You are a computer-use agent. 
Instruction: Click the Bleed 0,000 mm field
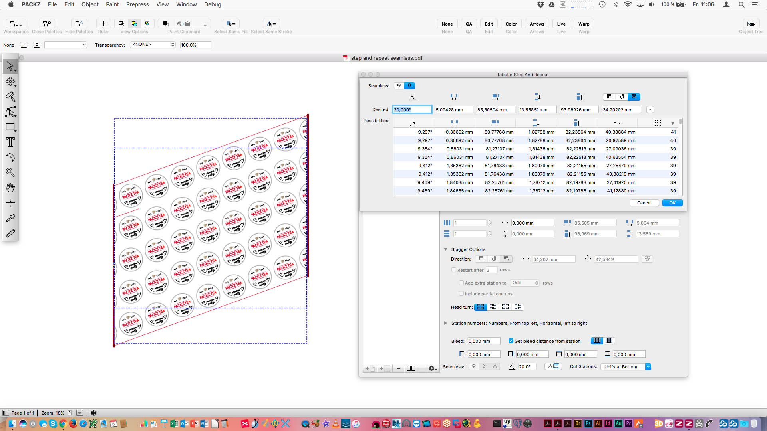(484, 341)
